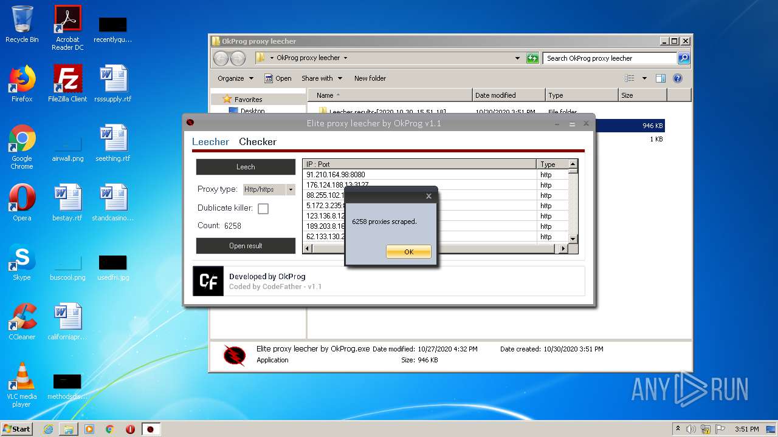Start scraping with the Leech button
This screenshot has height=437, width=778.
point(246,167)
